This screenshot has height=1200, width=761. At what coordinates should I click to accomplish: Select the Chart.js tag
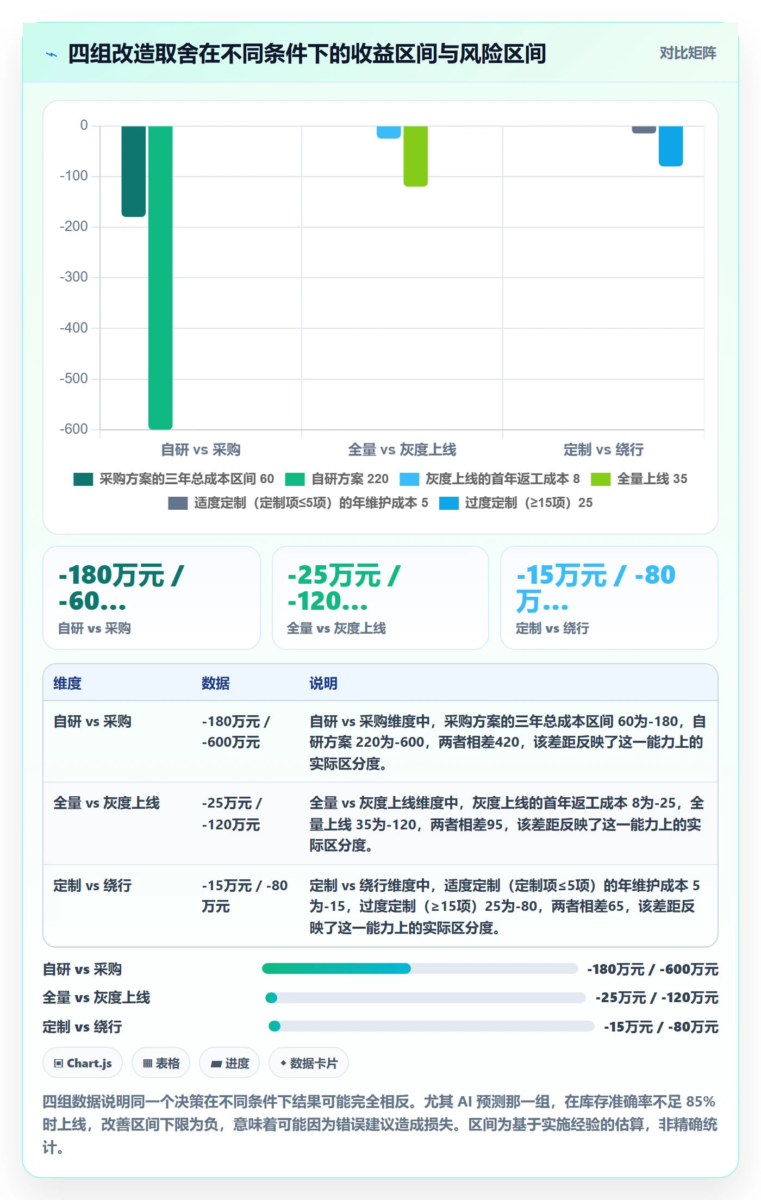[x=83, y=1062]
